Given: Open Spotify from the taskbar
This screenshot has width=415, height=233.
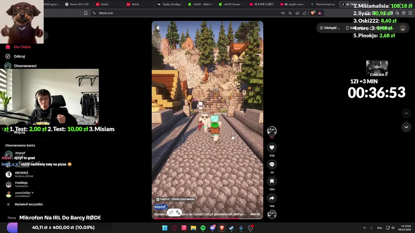Looking at the screenshot, I should (203, 228).
